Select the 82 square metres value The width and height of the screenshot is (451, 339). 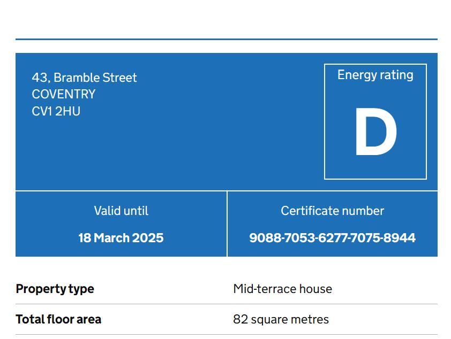point(281,319)
